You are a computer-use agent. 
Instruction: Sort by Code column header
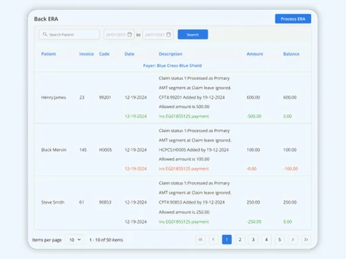(104, 54)
